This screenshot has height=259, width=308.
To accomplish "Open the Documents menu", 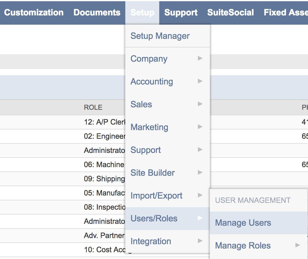I will tap(97, 12).
